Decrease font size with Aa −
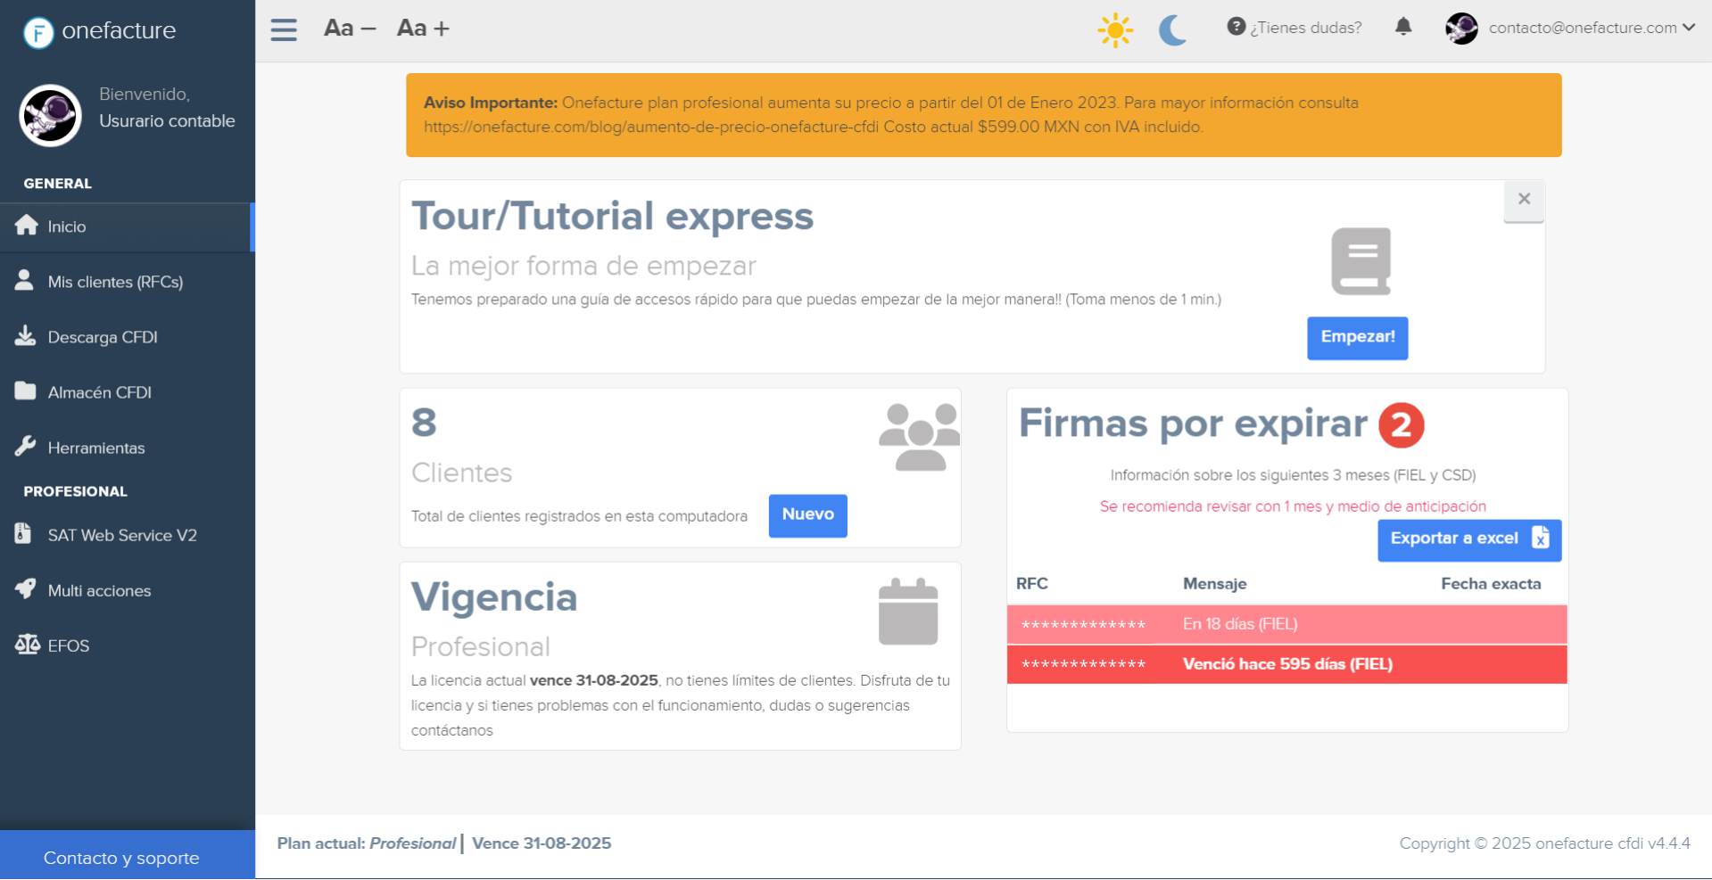Image resolution: width=1712 pixels, height=880 pixels. pyautogui.click(x=350, y=29)
